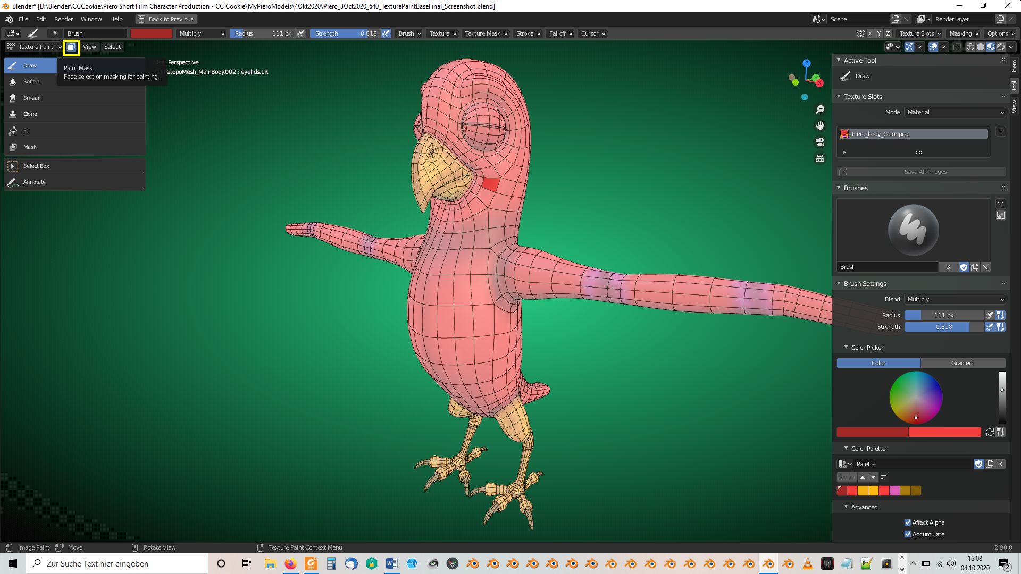The image size is (1021, 574).
Task: Open the Material mode dropdown in Texture Slots
Action: click(955, 112)
